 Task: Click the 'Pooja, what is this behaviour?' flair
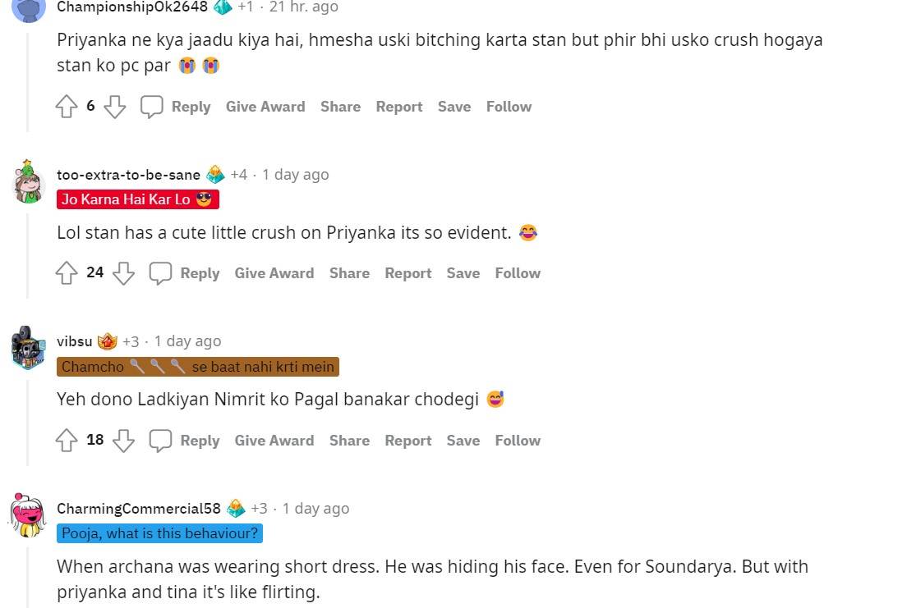point(159,533)
